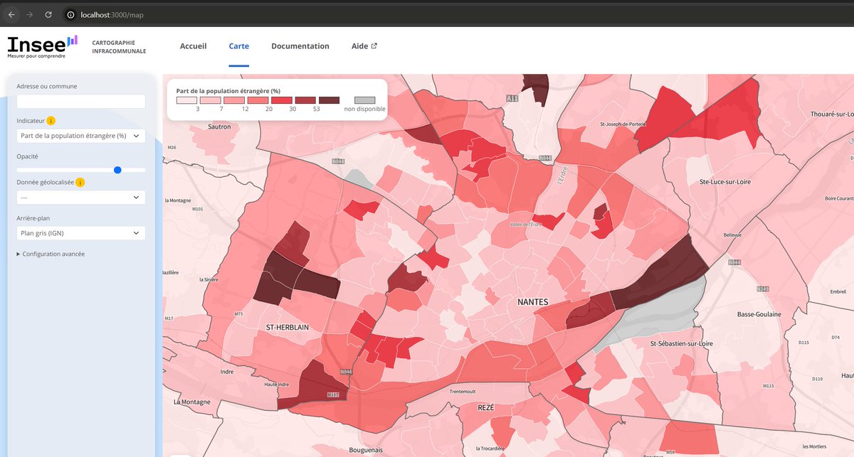Click the Adresse ou commune search field
Viewport: 854px width, 457px height.
80,102
